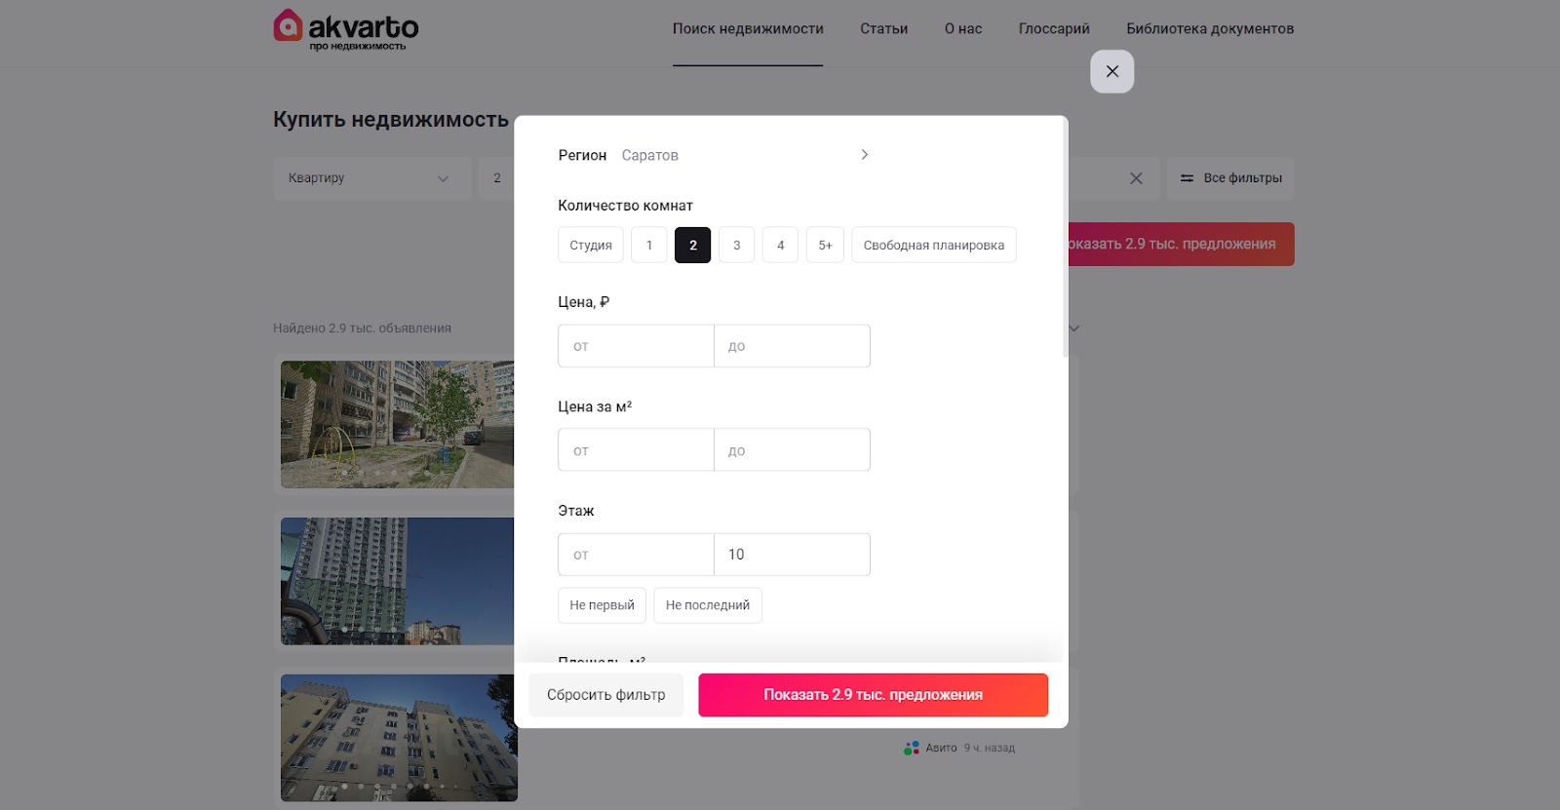Open first listing photo thumbnail
Image resolution: width=1560 pixels, height=810 pixels.
397,424
